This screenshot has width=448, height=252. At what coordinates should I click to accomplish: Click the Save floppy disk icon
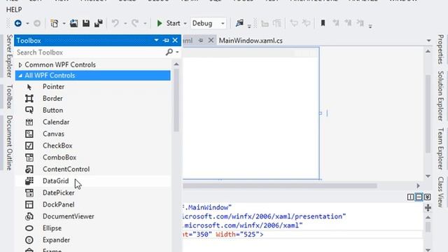pyautogui.click(x=86, y=23)
